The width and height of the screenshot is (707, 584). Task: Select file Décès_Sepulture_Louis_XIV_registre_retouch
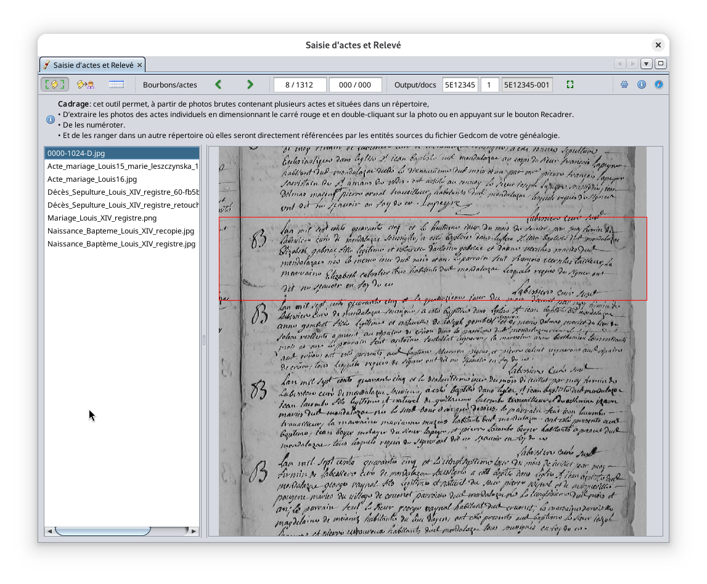click(122, 205)
